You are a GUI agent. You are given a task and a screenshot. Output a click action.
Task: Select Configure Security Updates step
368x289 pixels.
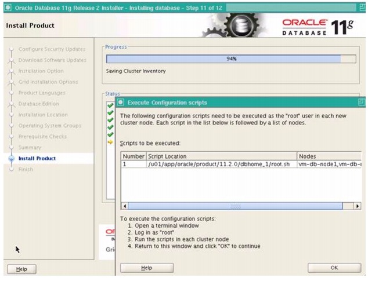[52, 49]
